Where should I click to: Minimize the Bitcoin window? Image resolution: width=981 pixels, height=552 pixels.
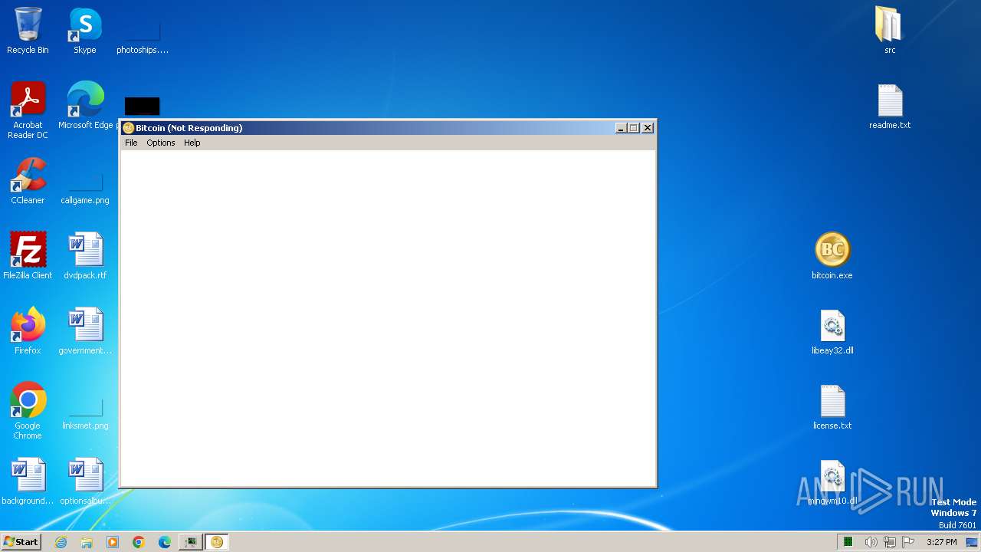[622, 128]
